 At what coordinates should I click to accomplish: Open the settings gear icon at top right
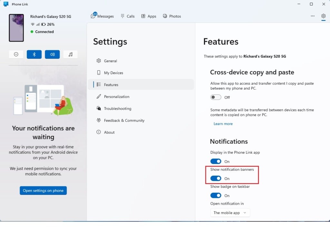point(323,16)
